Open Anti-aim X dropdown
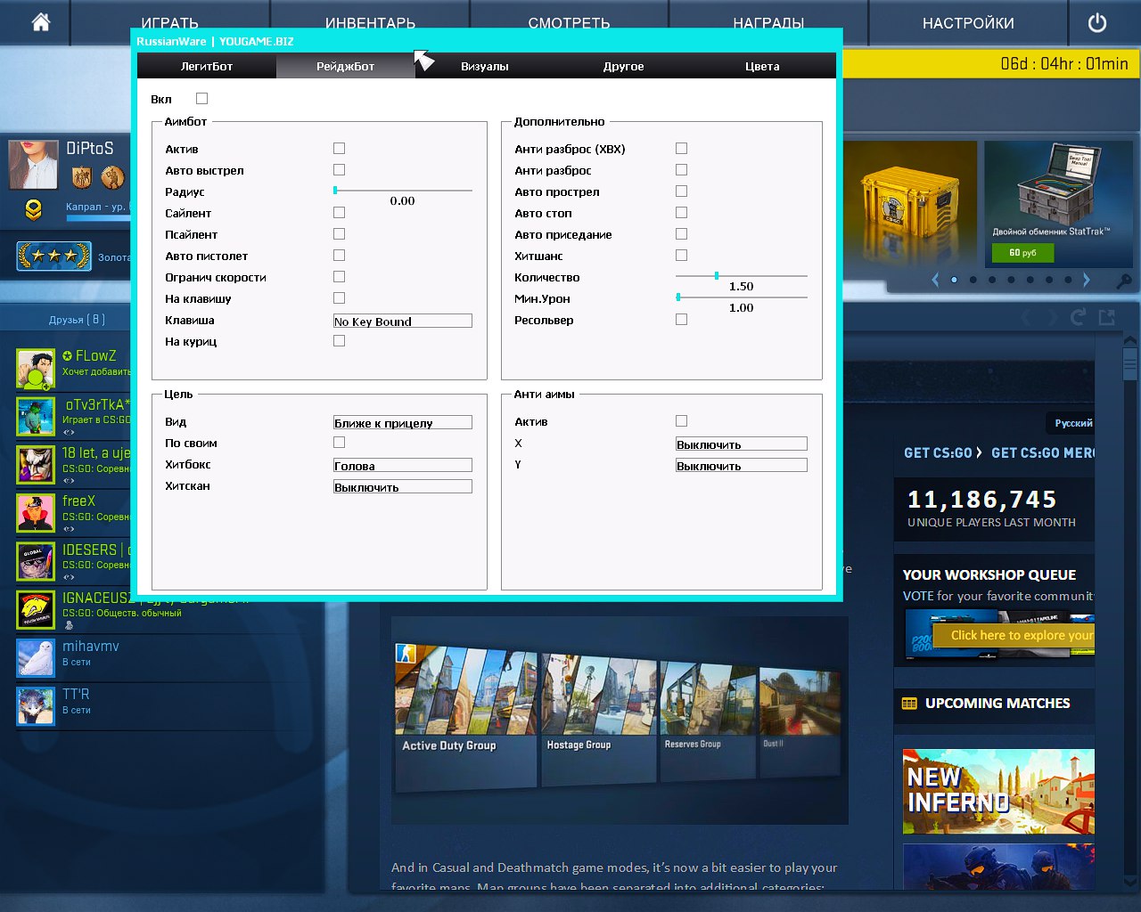The image size is (1141, 912). [x=742, y=444]
